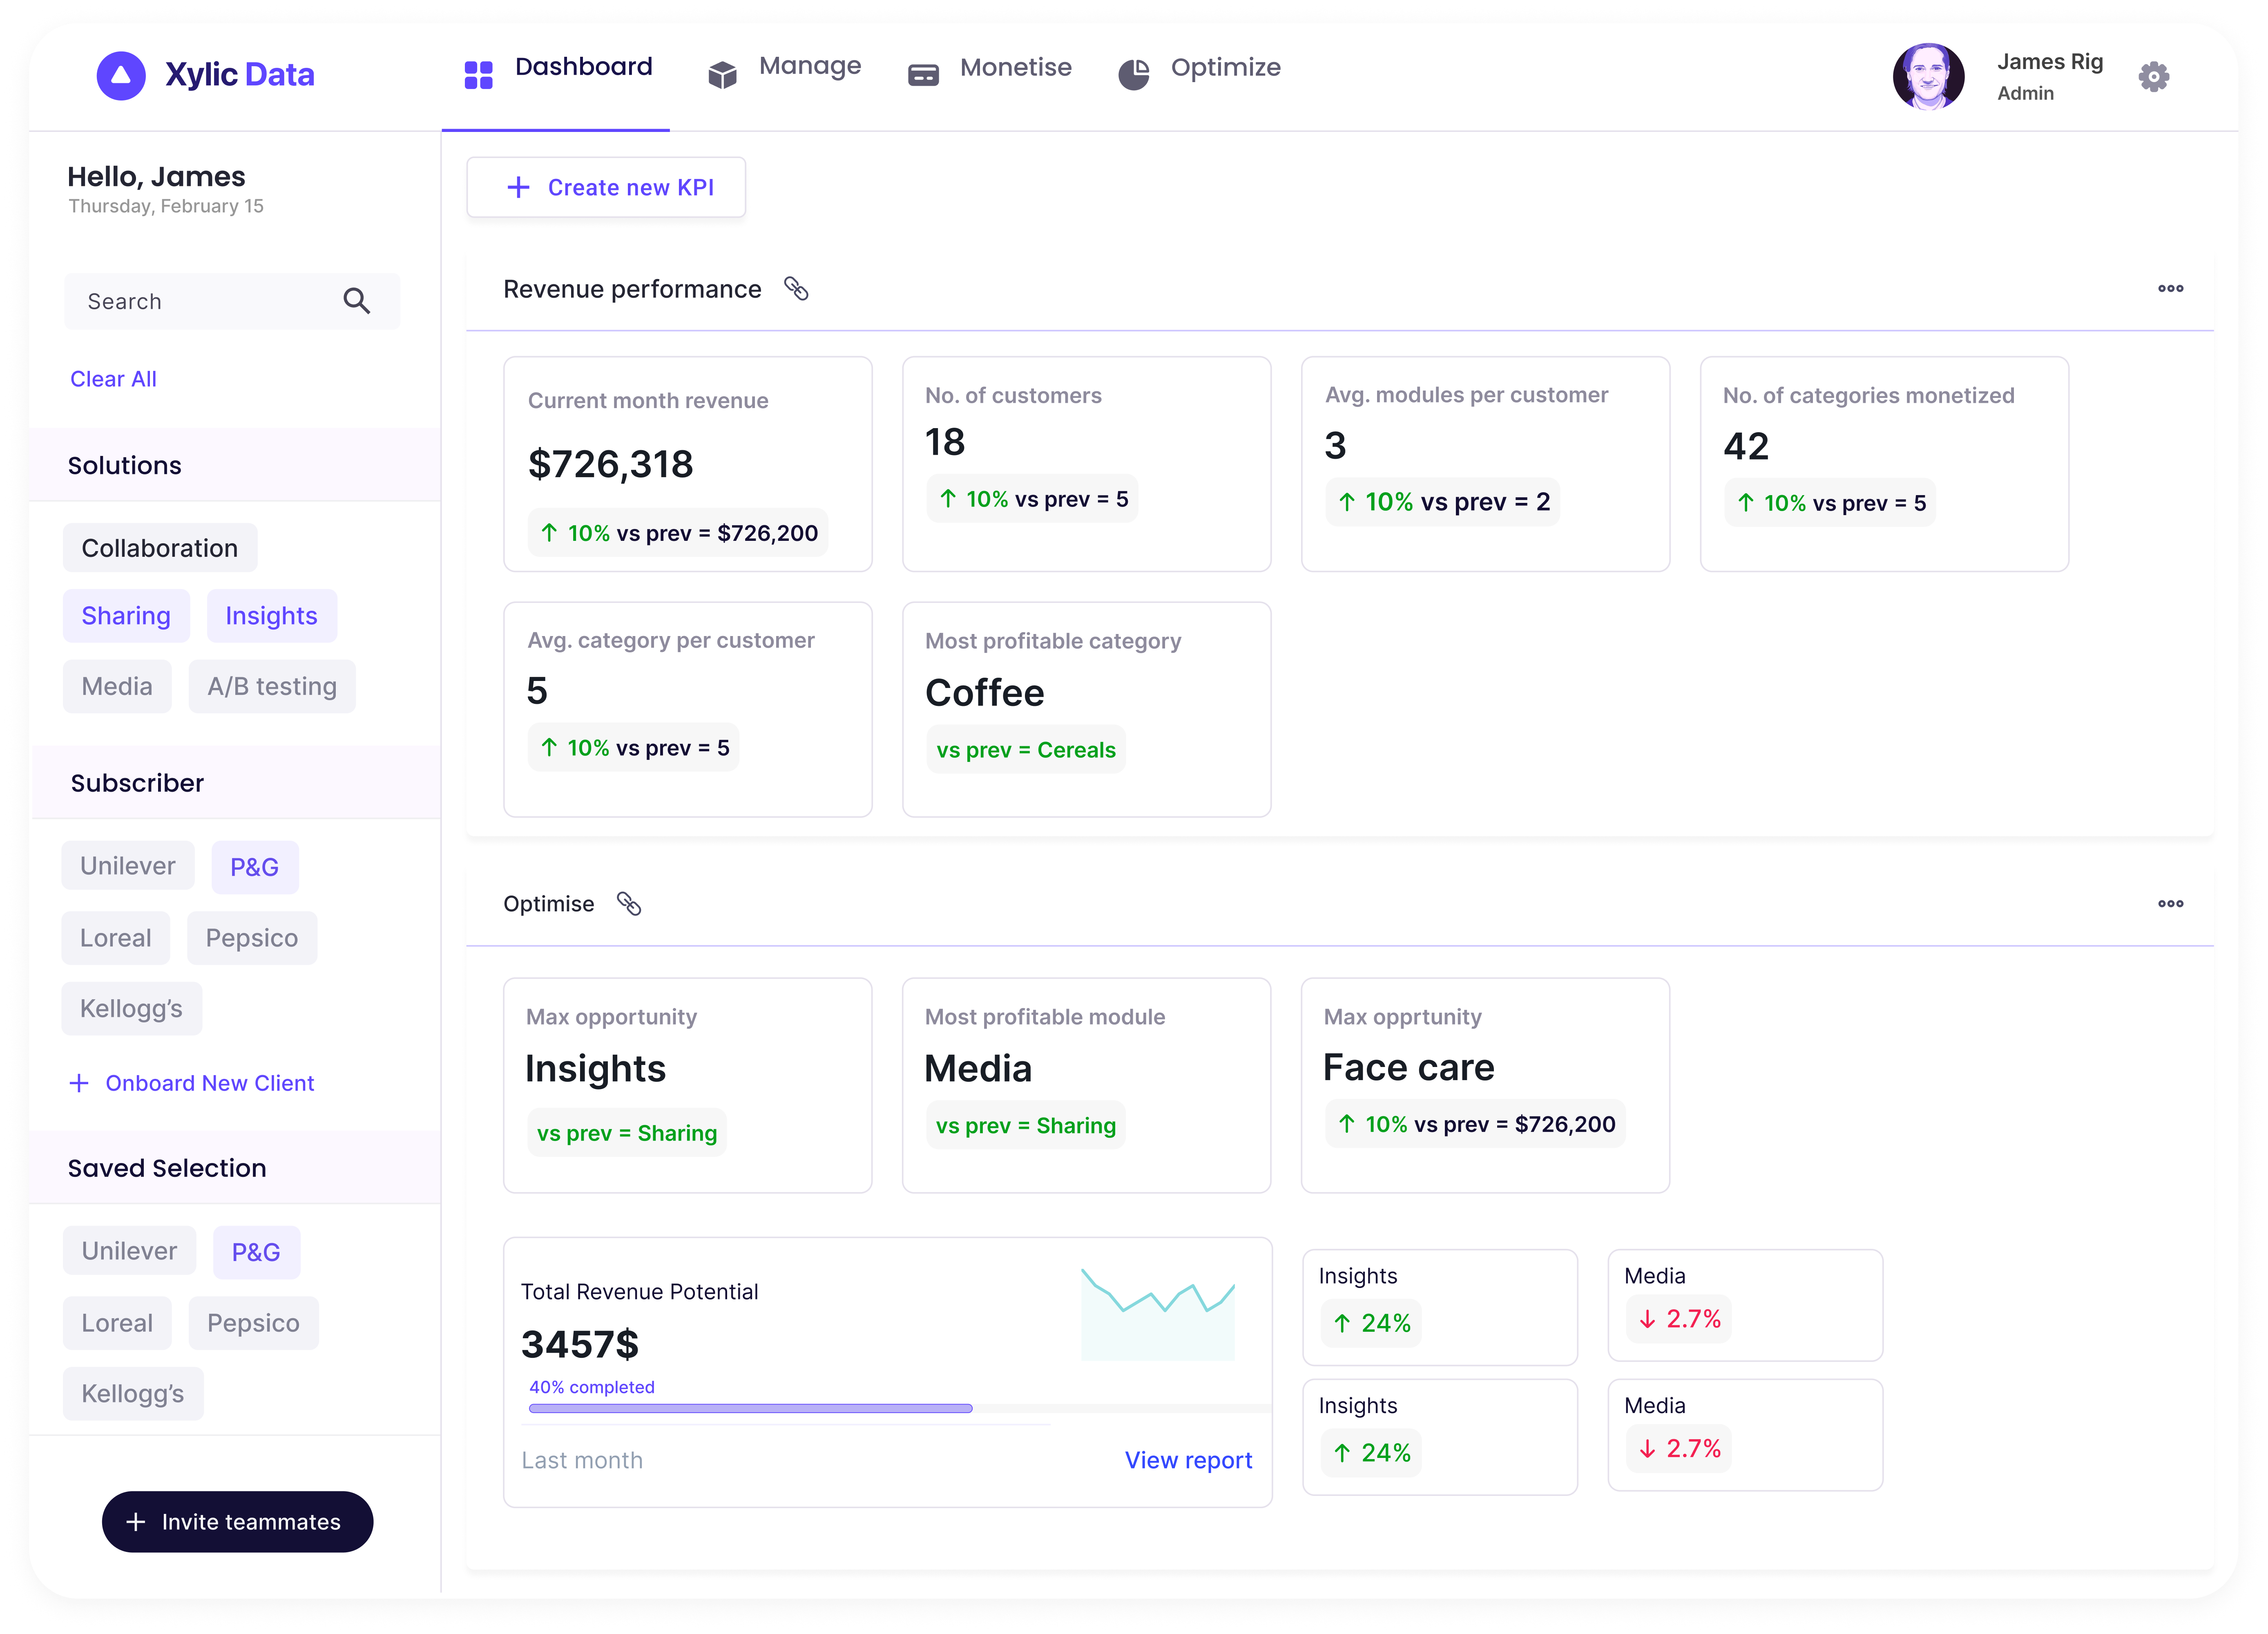Viewport: 2268px width, 1634px height.
Task: Select Kellogg's under Saved Selection
Action: click(133, 1394)
